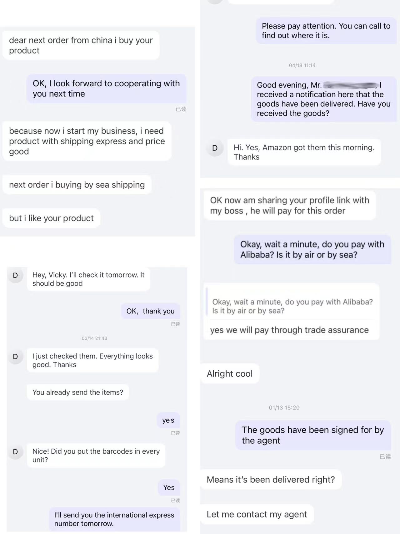400x534 pixels.
Task: Tap the "You already send the items?" message
Action: [x=78, y=392]
